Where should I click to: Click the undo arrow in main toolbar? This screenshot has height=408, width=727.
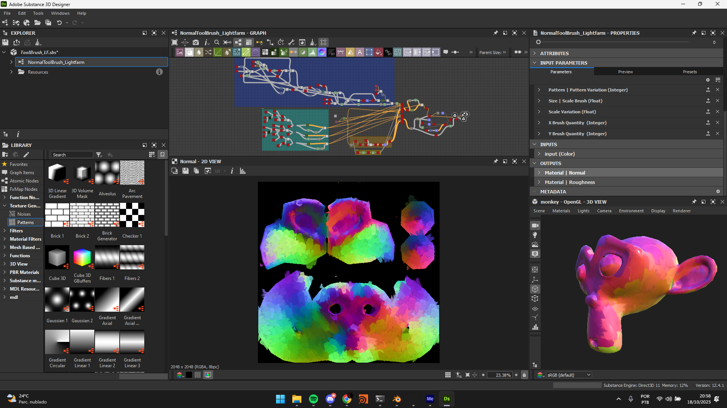pos(59,23)
